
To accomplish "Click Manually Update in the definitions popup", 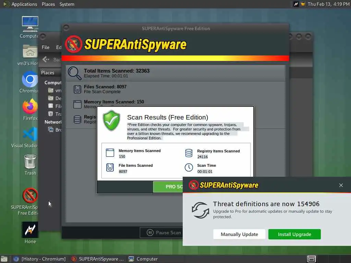I will (239, 234).
